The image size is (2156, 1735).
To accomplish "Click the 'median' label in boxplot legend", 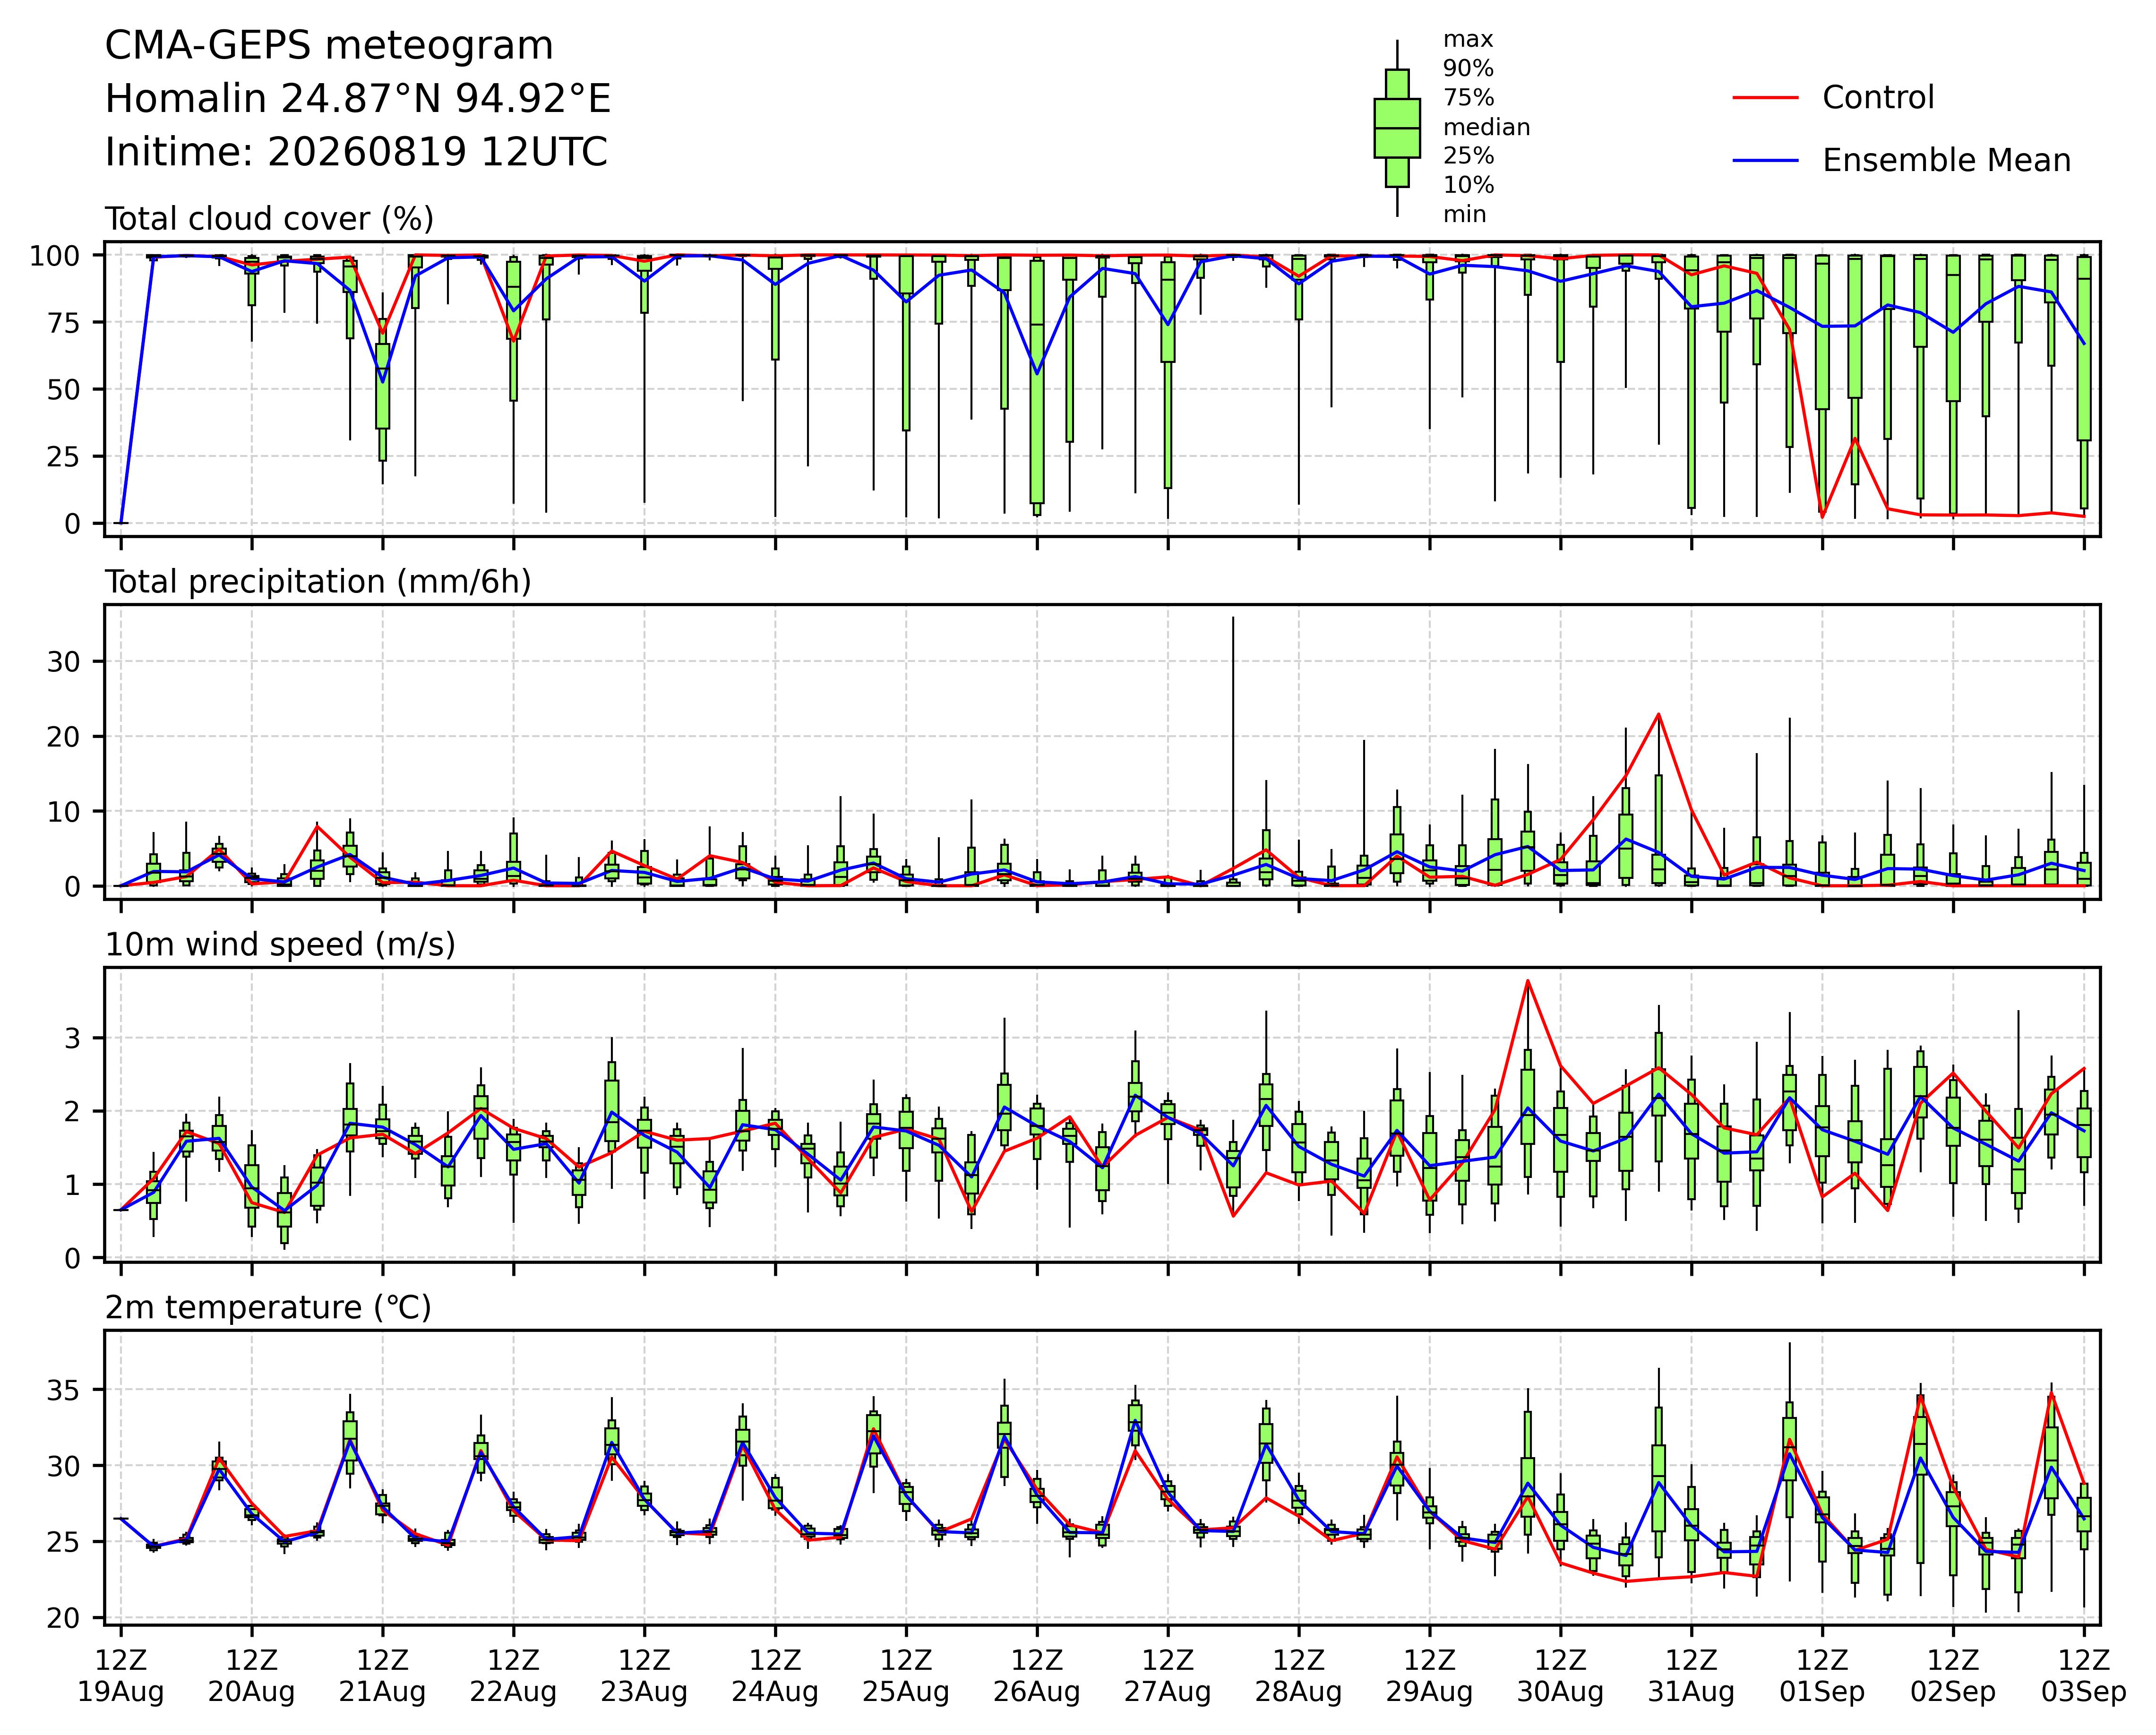I will coord(1486,127).
